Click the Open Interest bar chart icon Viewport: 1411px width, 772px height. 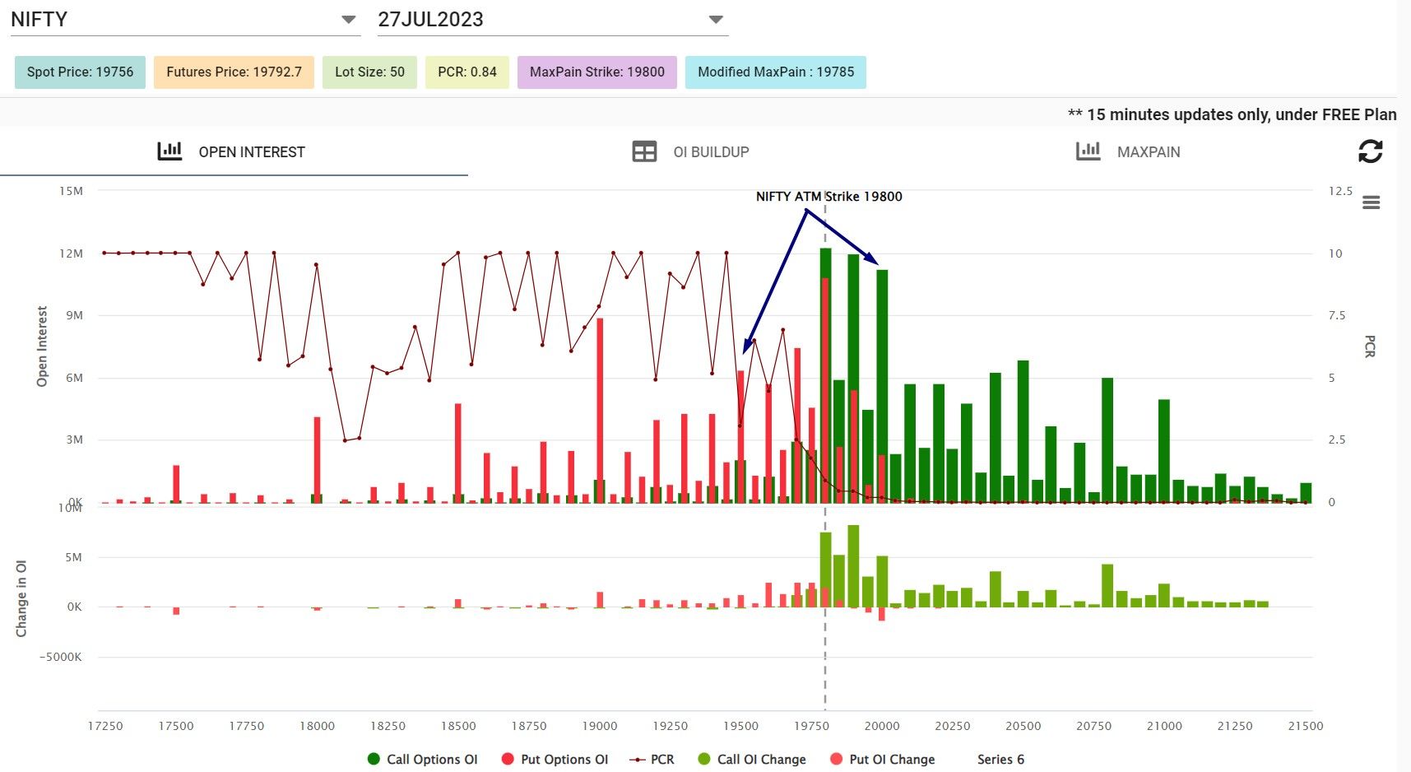[x=169, y=151]
